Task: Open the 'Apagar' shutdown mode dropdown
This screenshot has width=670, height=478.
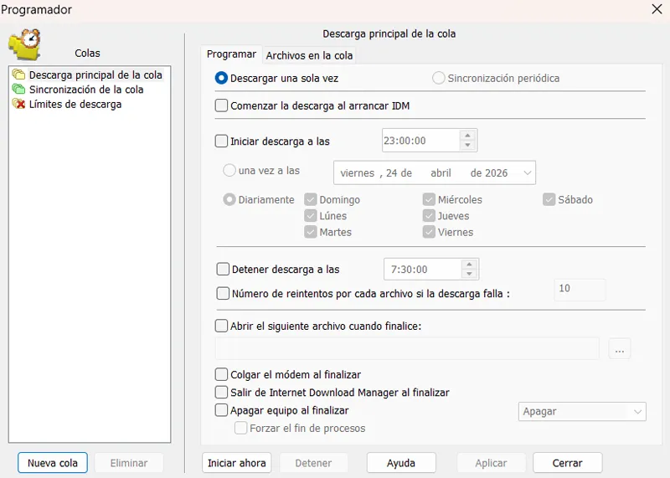Action: pos(582,411)
